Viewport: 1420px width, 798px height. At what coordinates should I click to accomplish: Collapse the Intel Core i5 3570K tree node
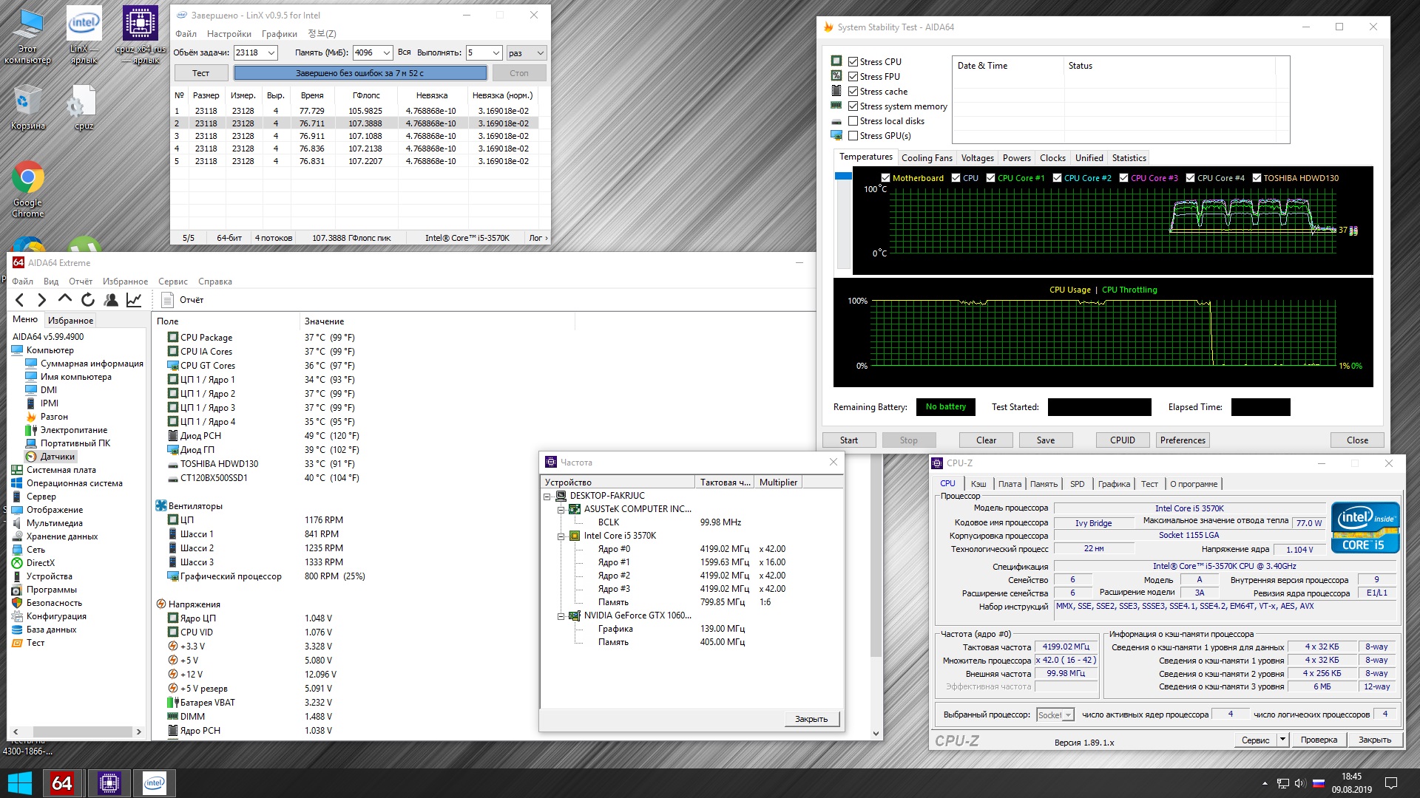561,536
